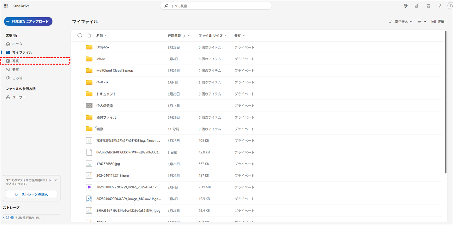Screen dimensions: 453x225
Task: Select 共有 in the left navigation
Action: point(15,69)
